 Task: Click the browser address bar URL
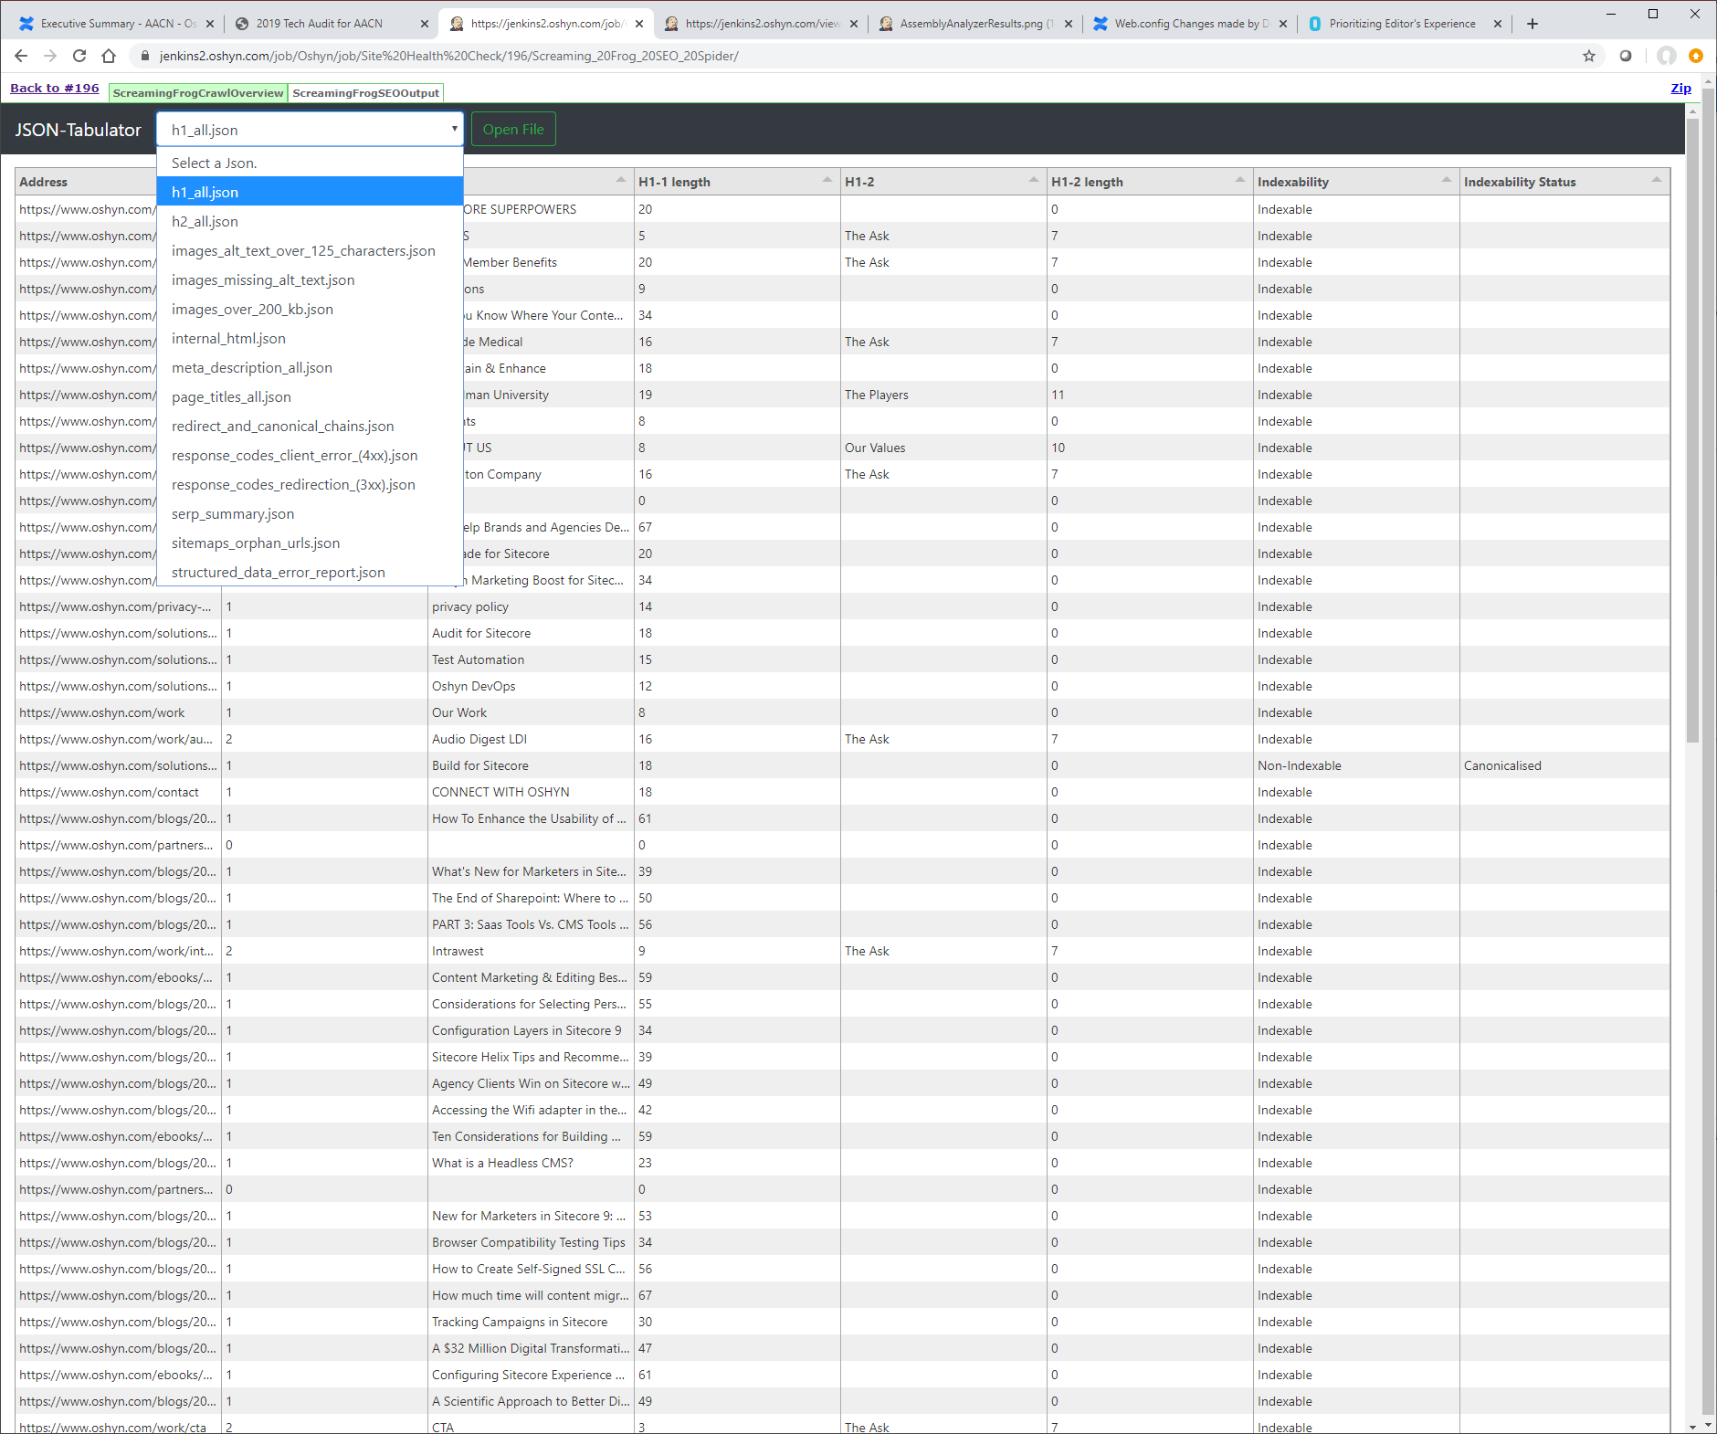click(448, 56)
